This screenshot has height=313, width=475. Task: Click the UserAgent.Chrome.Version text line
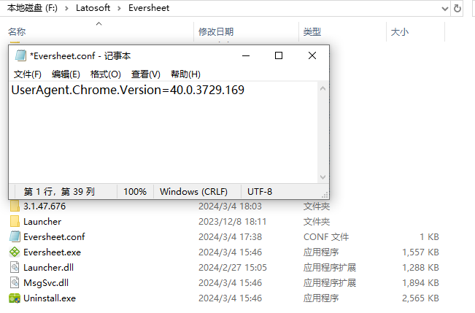[x=128, y=90]
